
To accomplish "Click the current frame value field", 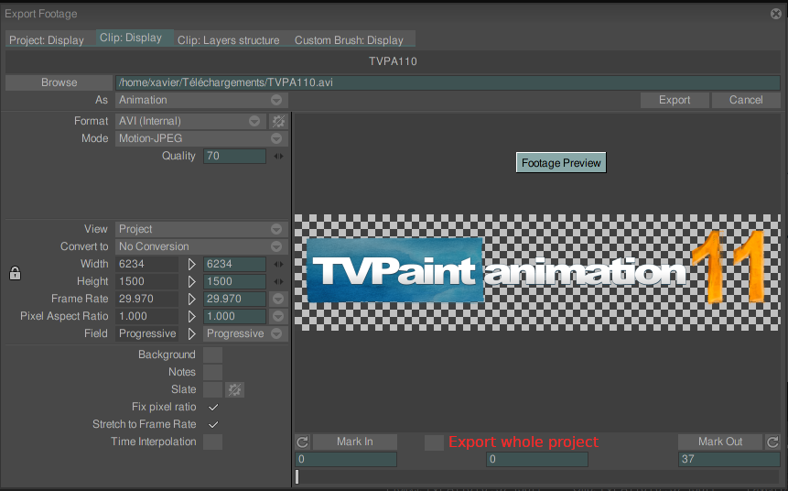I will pos(536,459).
